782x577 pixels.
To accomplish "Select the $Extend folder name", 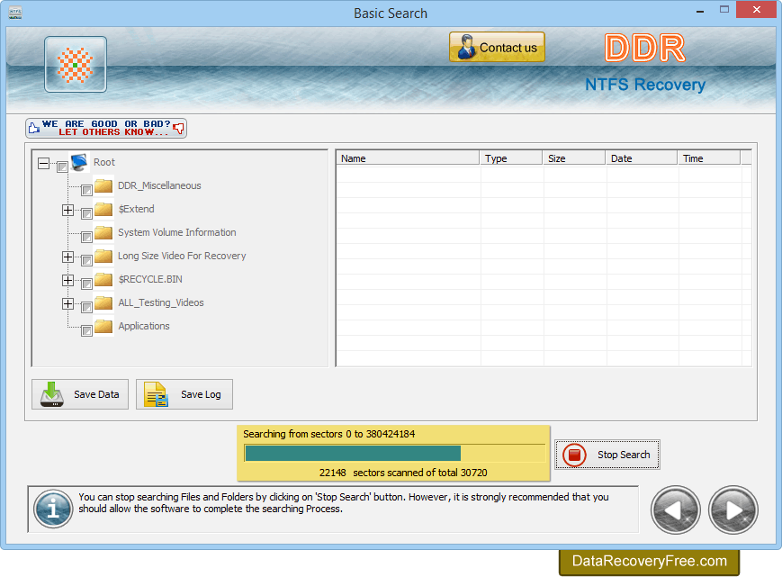I will click(136, 209).
